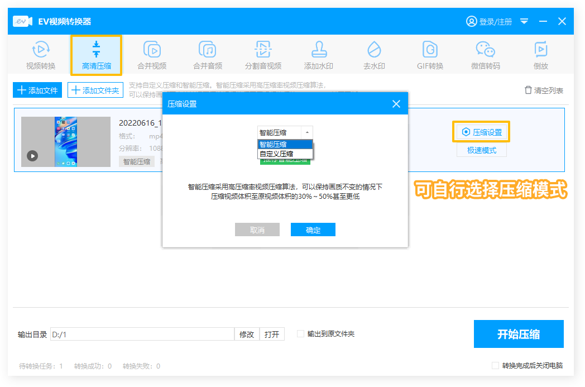Viewport: 585px width, 387px height.
Task: Enable 输出到原文件夹 checkbox
Action: pyautogui.click(x=301, y=334)
